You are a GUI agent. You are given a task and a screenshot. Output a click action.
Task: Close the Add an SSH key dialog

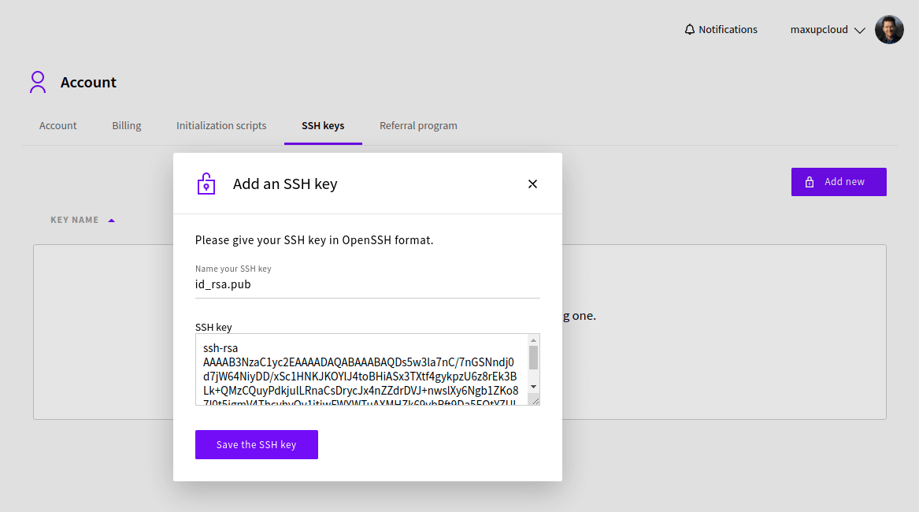coord(532,184)
